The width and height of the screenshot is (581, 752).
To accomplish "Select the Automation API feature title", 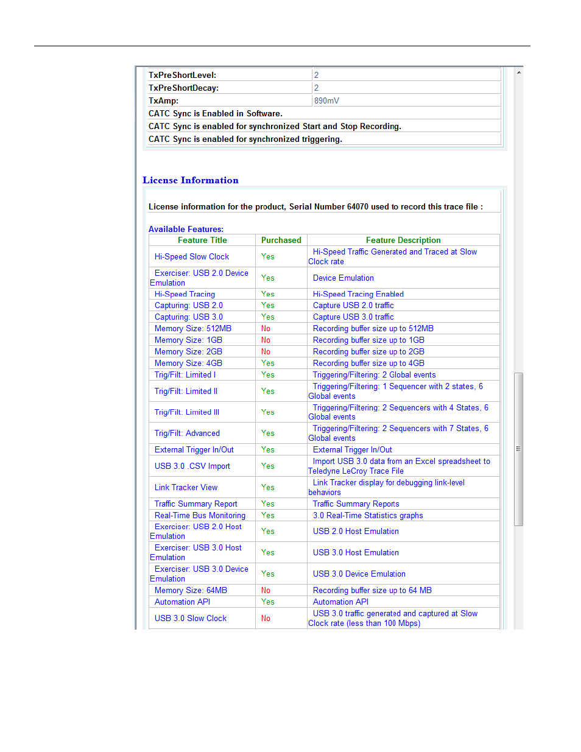I will (x=182, y=602).
